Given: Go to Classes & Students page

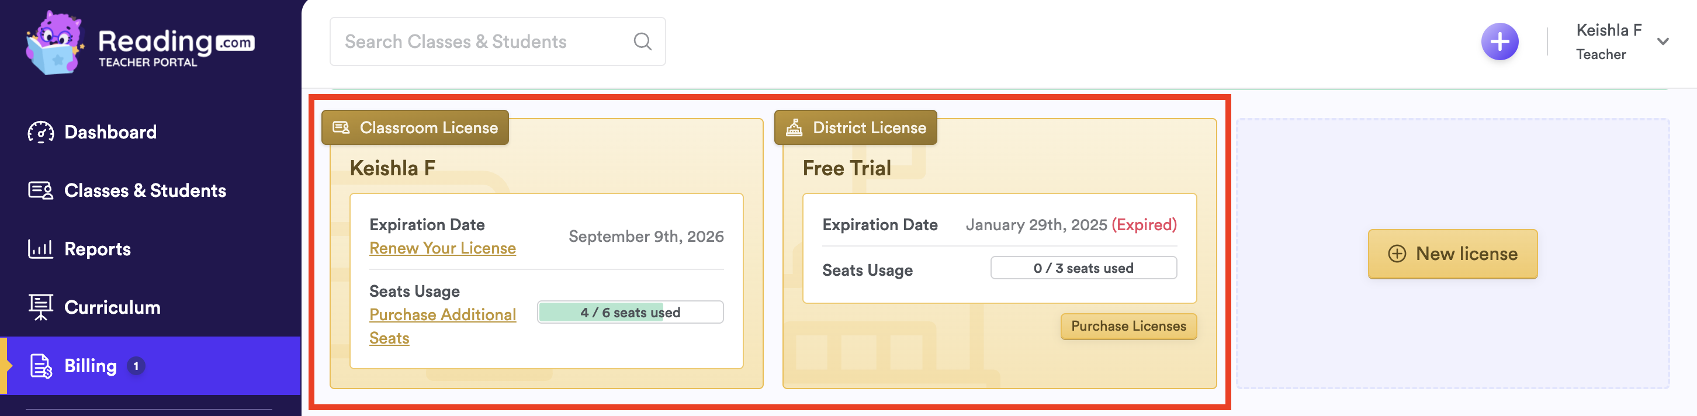Looking at the screenshot, I should [x=145, y=191].
